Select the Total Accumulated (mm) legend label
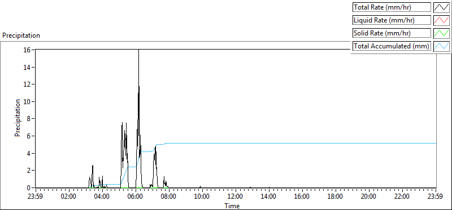 point(392,46)
